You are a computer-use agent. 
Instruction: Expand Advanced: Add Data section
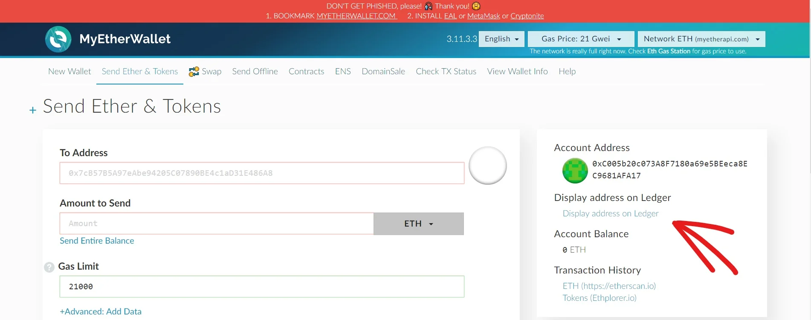pyautogui.click(x=101, y=311)
